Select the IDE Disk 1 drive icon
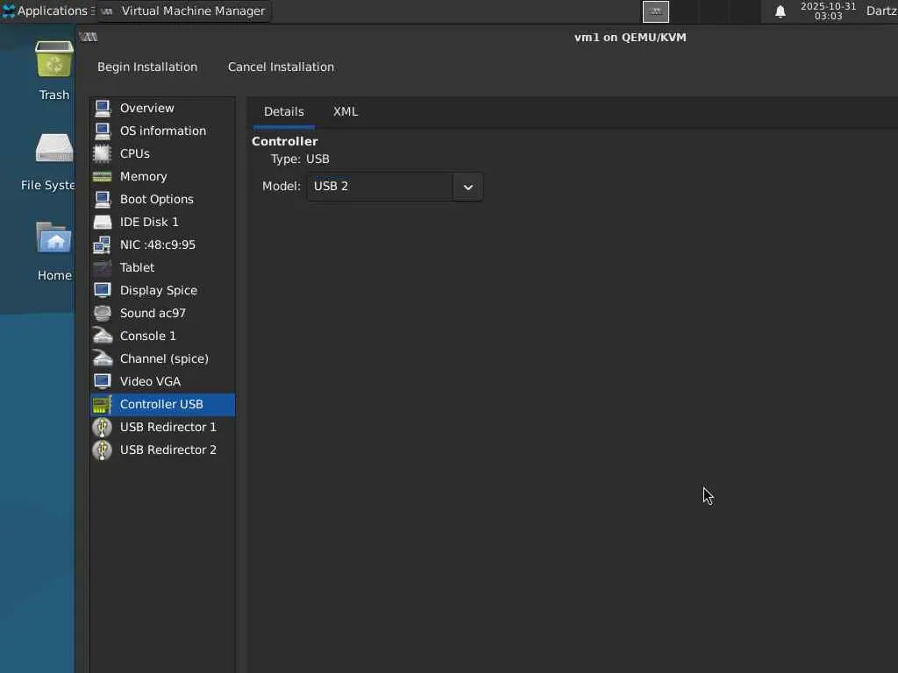 103,222
